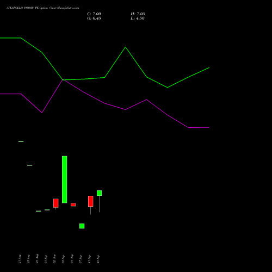
Task: Click the '01 Sep' date label
Action: 46,259
